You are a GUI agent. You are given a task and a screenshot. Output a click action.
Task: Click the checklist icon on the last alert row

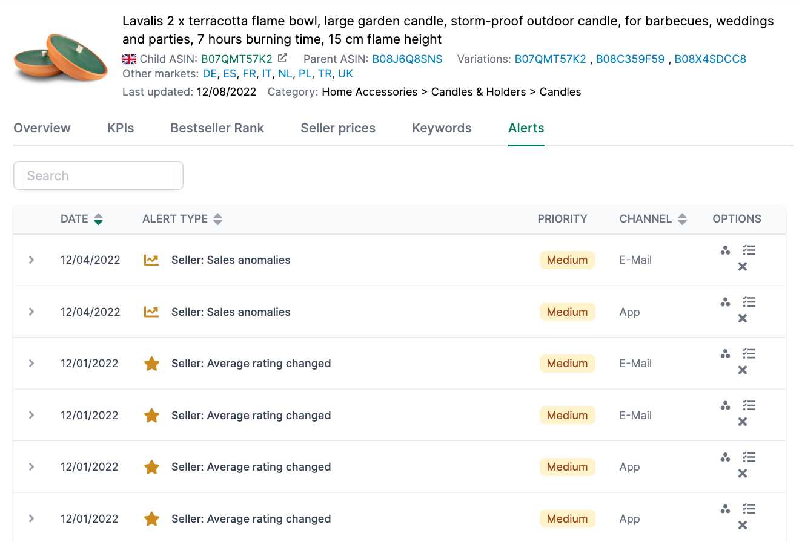749,509
